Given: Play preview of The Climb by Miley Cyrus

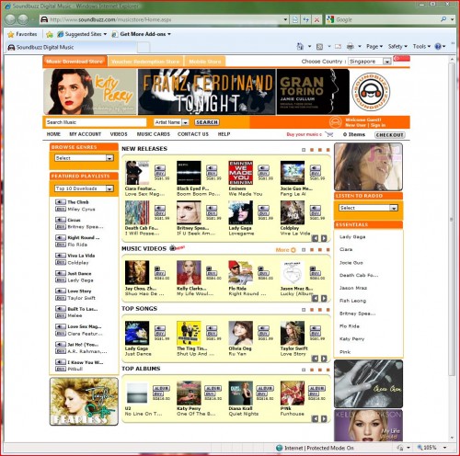Looking at the screenshot, I should [60, 202].
